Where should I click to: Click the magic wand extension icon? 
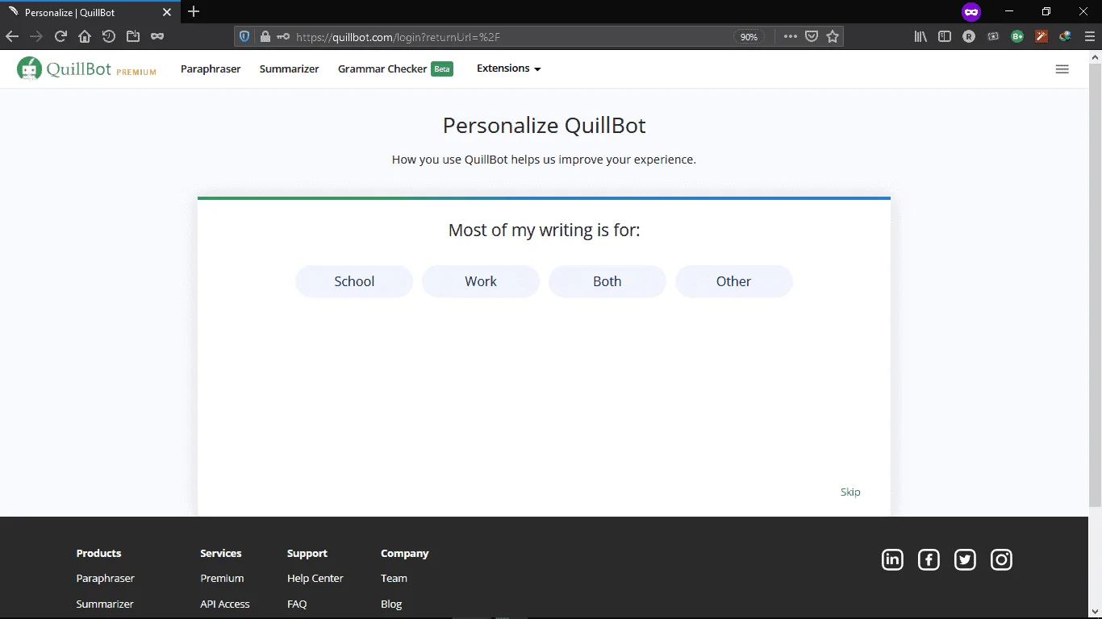(1041, 36)
